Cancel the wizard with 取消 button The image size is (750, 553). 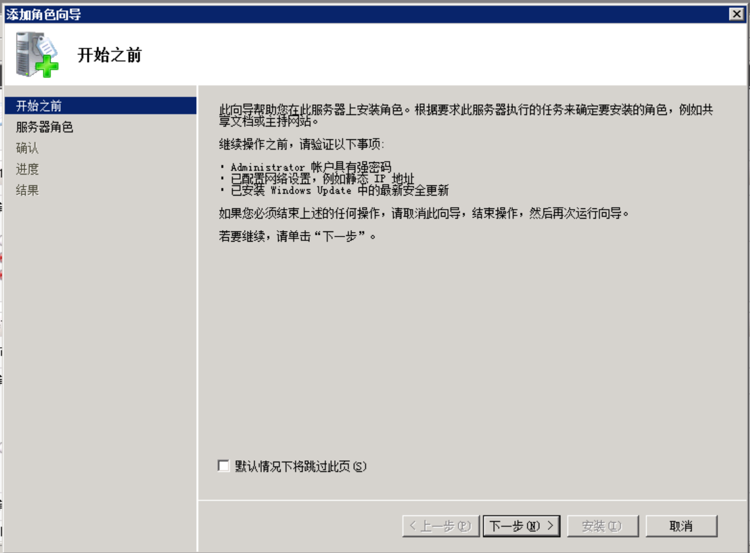[x=681, y=526]
